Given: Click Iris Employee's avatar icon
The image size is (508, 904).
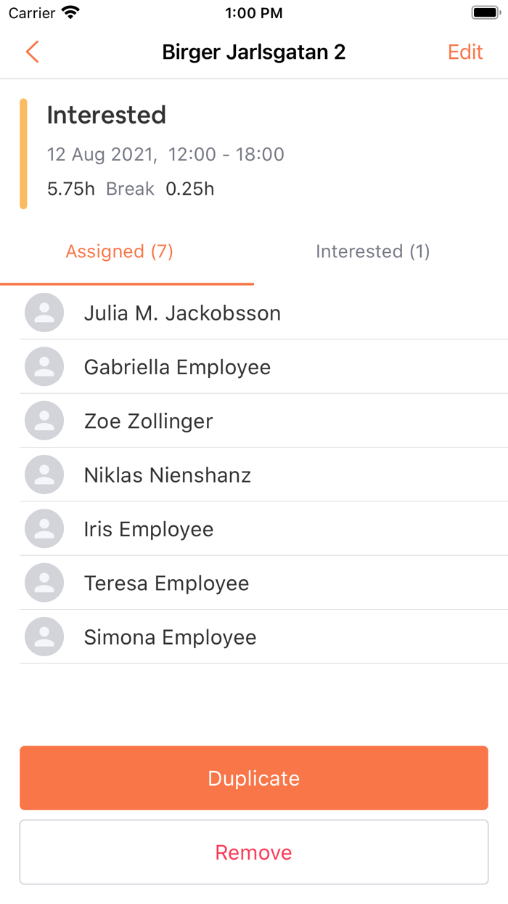Looking at the screenshot, I should (x=44, y=528).
